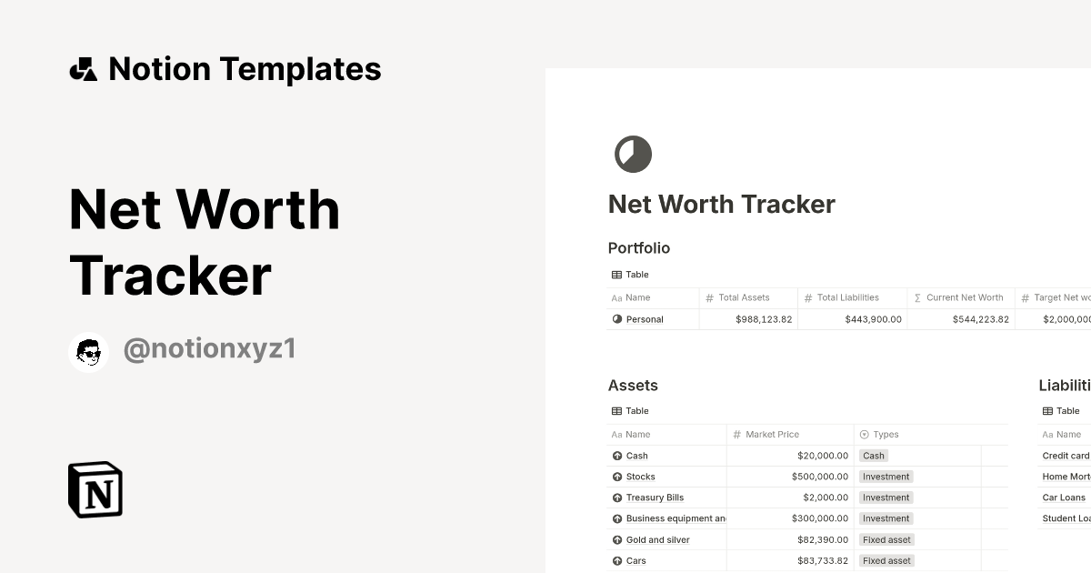Viewport: 1091px width, 573px height.
Task: Select the Cash tag in the Types column
Action: point(873,456)
